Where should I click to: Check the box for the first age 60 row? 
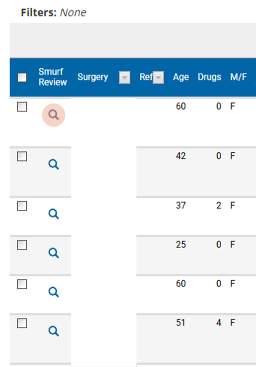click(22, 107)
